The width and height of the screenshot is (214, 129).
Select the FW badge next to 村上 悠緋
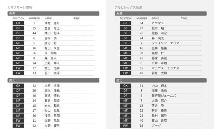[18, 68]
